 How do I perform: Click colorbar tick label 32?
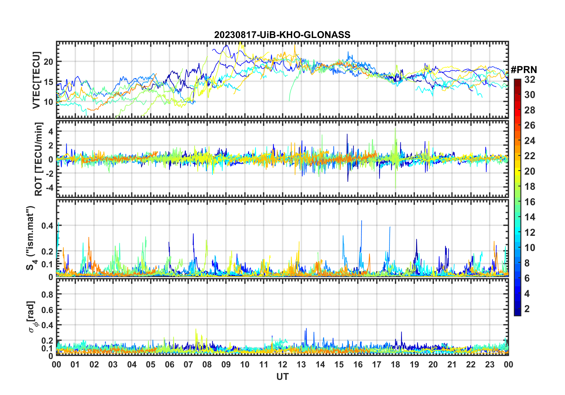coord(530,80)
